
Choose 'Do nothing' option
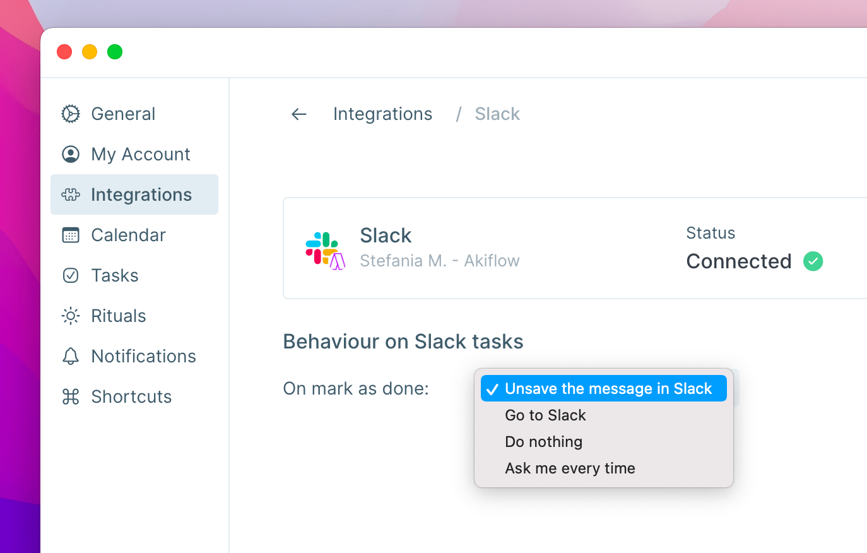click(x=604, y=441)
